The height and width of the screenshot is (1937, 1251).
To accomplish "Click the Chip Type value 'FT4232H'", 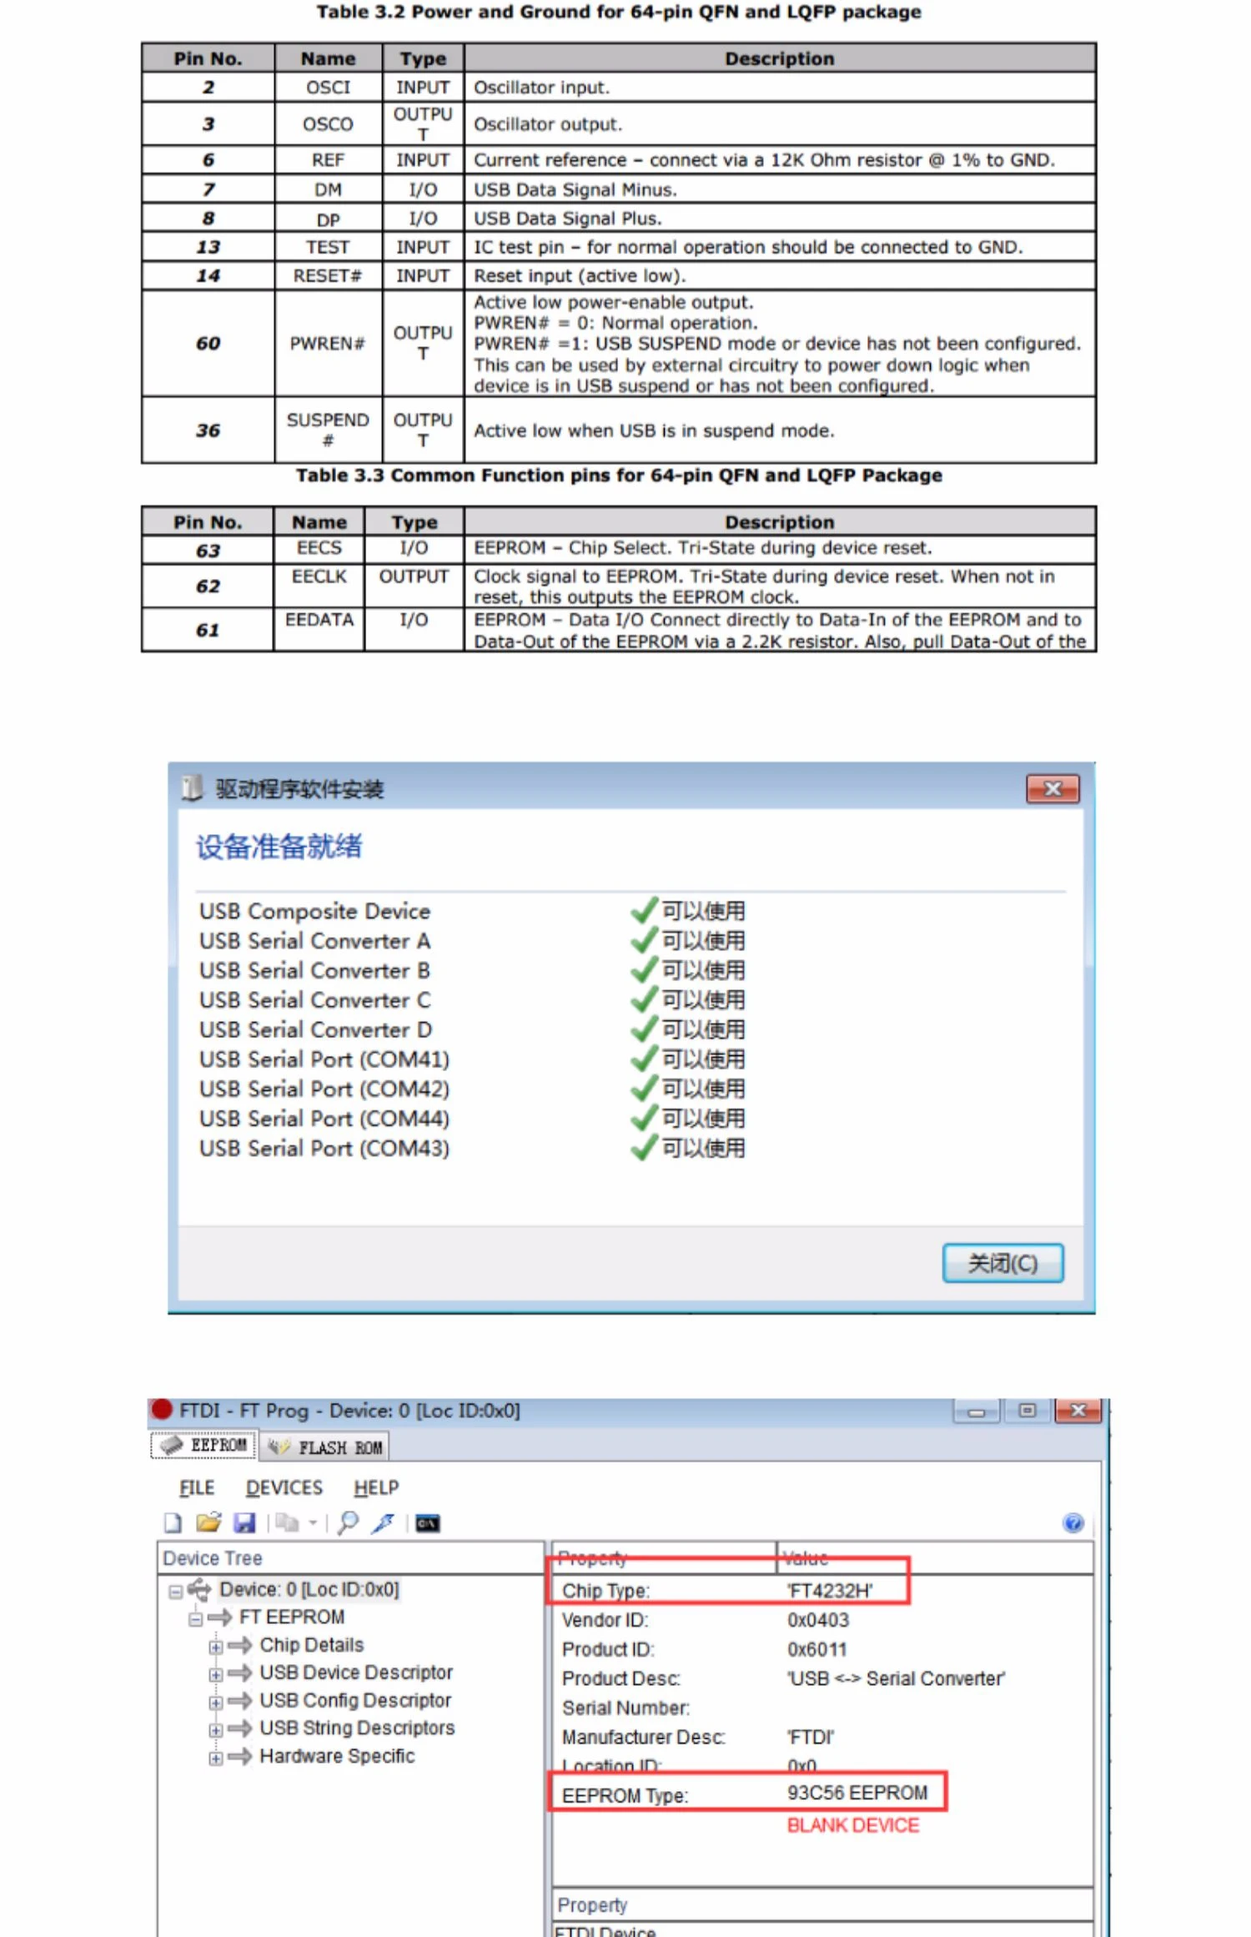I will [x=830, y=1591].
